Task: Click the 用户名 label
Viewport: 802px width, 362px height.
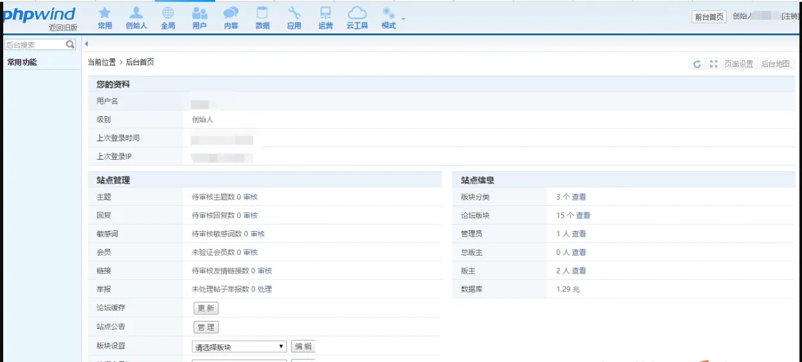Action: pyautogui.click(x=107, y=101)
